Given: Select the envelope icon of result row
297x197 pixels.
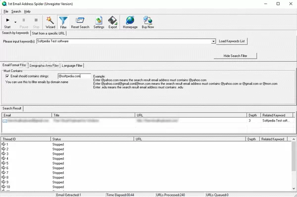Looking at the screenshot, I should (5, 121).
